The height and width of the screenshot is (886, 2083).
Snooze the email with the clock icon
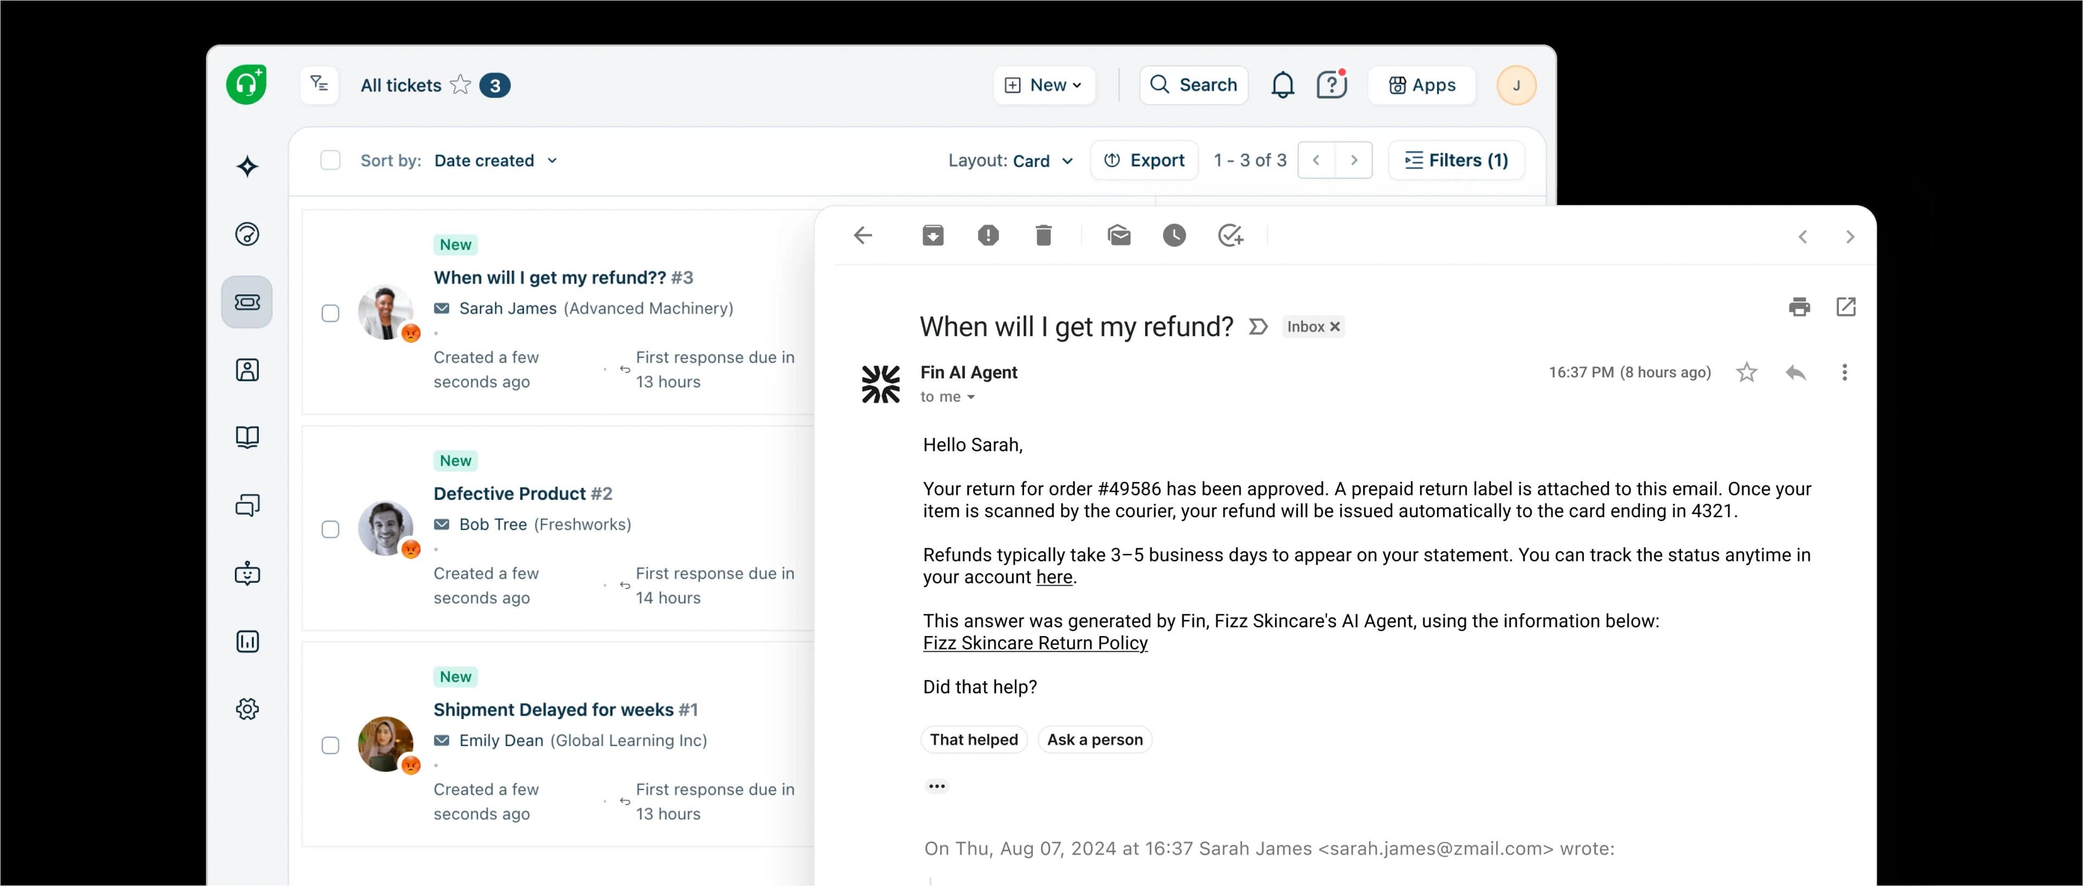pos(1174,235)
